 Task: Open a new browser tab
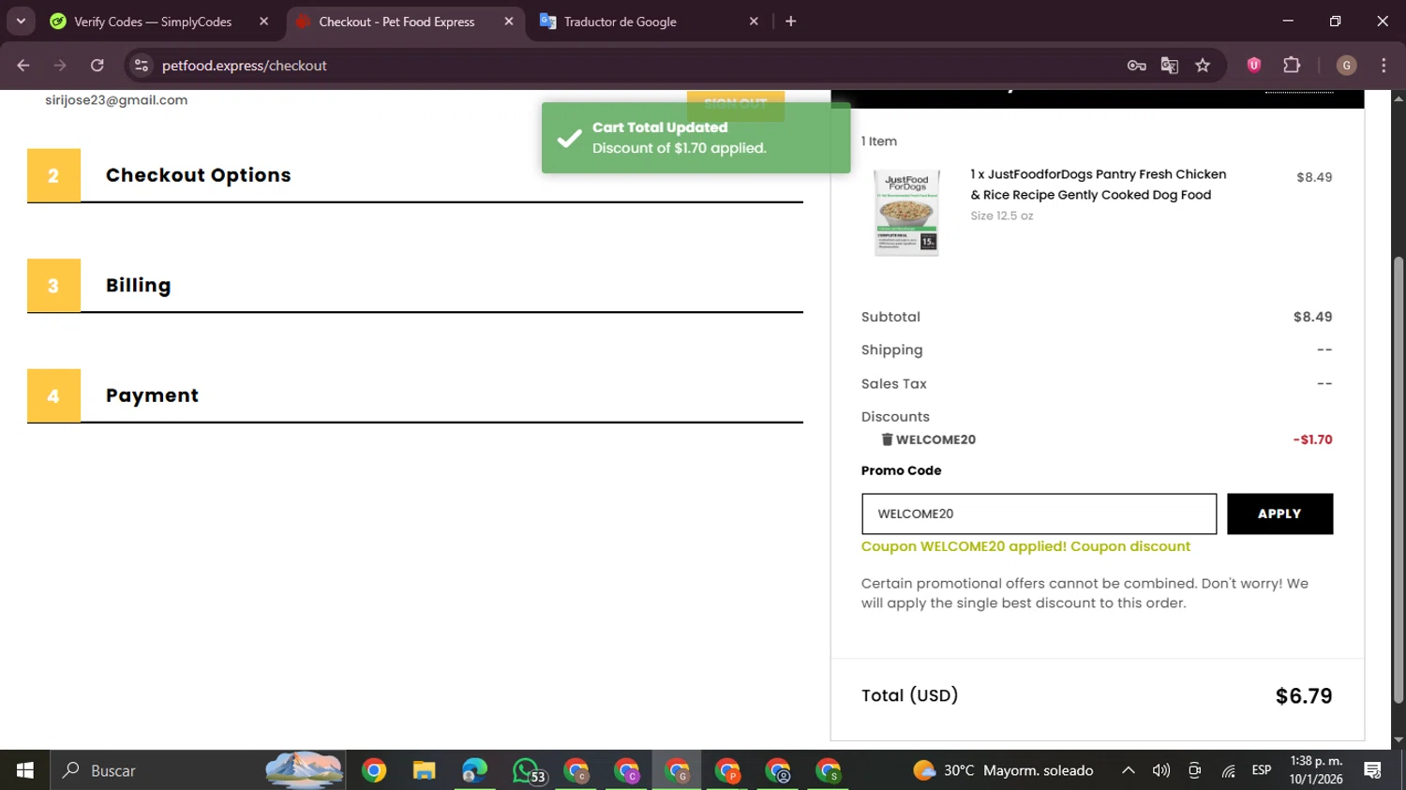click(x=790, y=21)
